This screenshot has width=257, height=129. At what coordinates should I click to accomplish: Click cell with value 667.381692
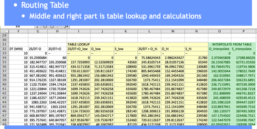tap(38, 76)
